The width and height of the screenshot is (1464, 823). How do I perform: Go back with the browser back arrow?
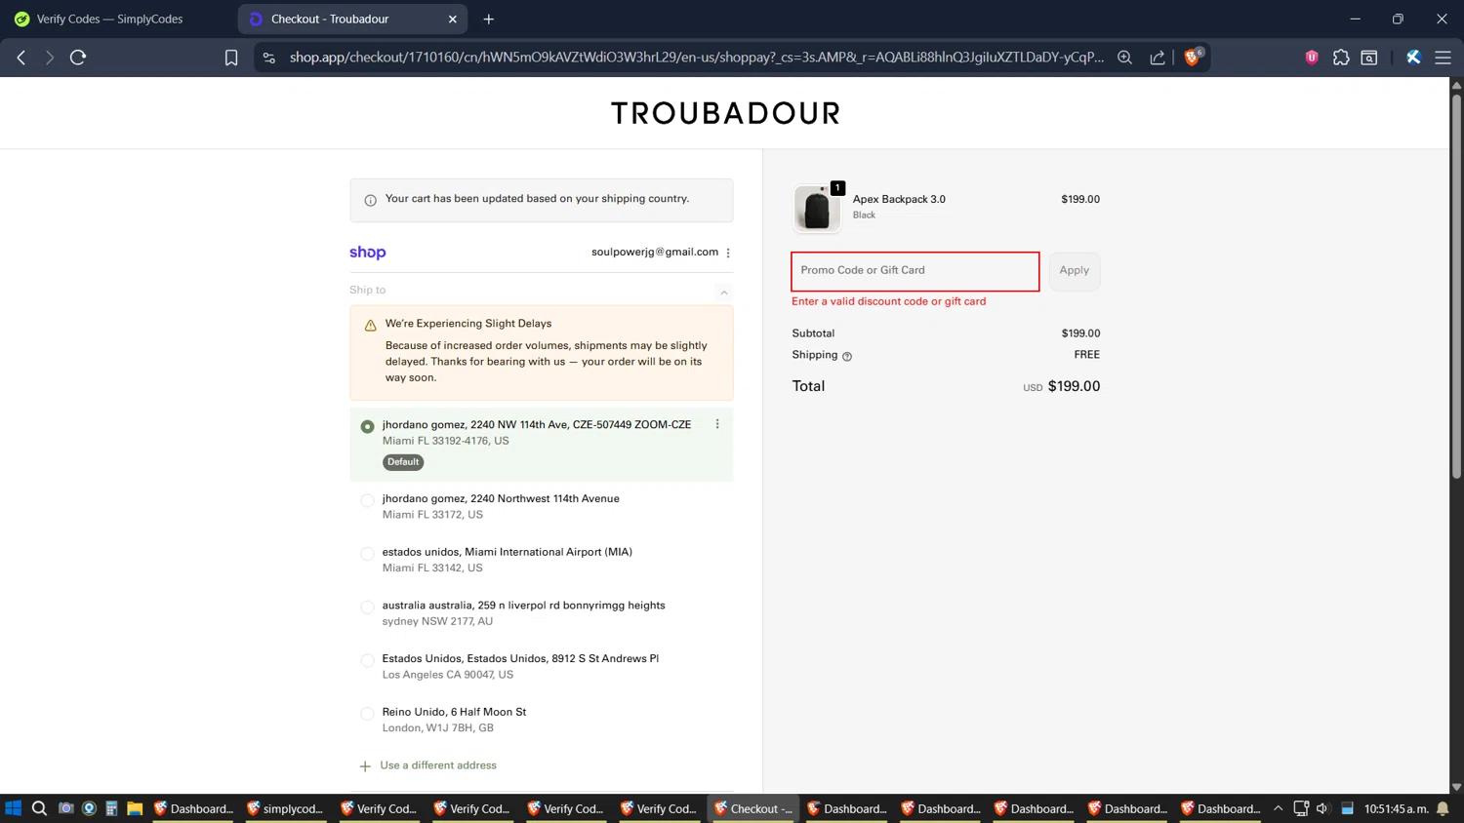tap(21, 58)
